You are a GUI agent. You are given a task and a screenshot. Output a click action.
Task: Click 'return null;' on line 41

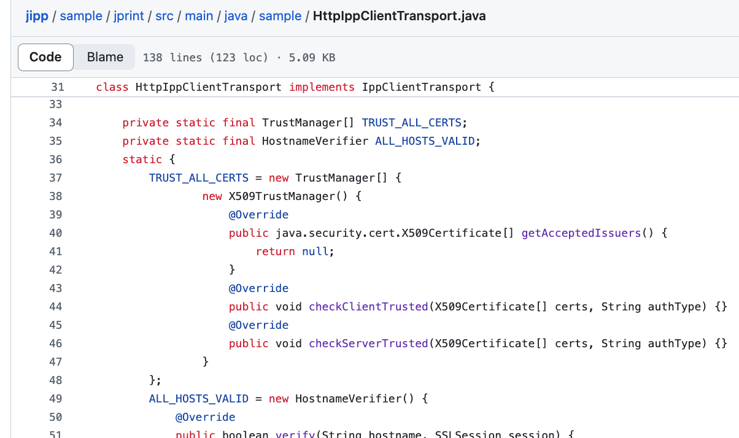295,252
